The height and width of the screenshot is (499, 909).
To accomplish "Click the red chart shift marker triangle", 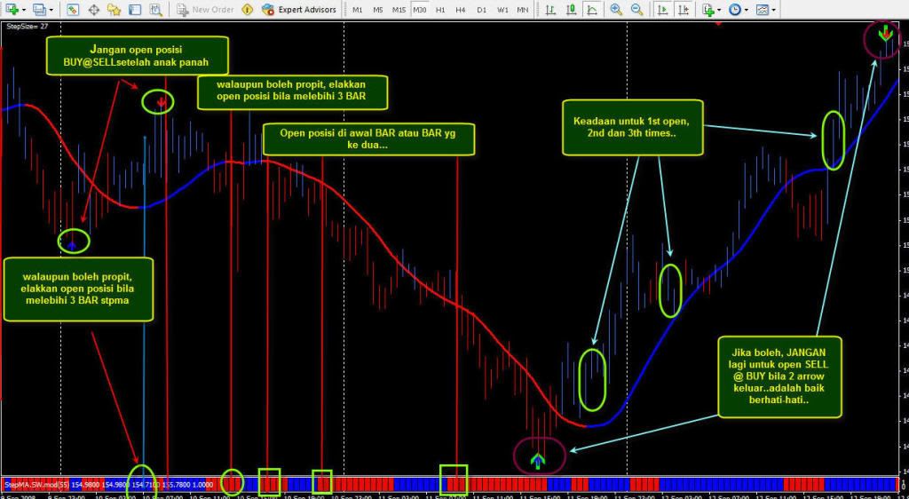I will [x=719, y=24].
